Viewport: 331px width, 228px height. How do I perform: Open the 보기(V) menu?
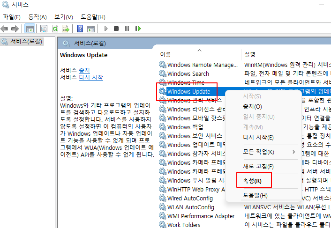click(64, 17)
